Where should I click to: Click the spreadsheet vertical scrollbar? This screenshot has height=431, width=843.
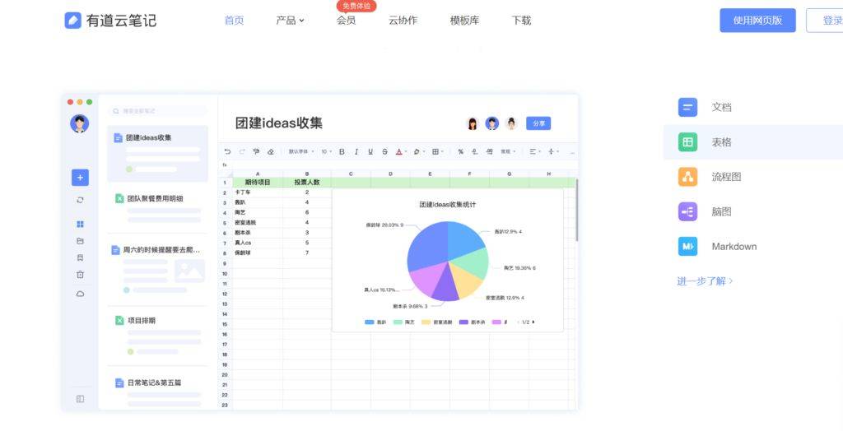(576, 210)
